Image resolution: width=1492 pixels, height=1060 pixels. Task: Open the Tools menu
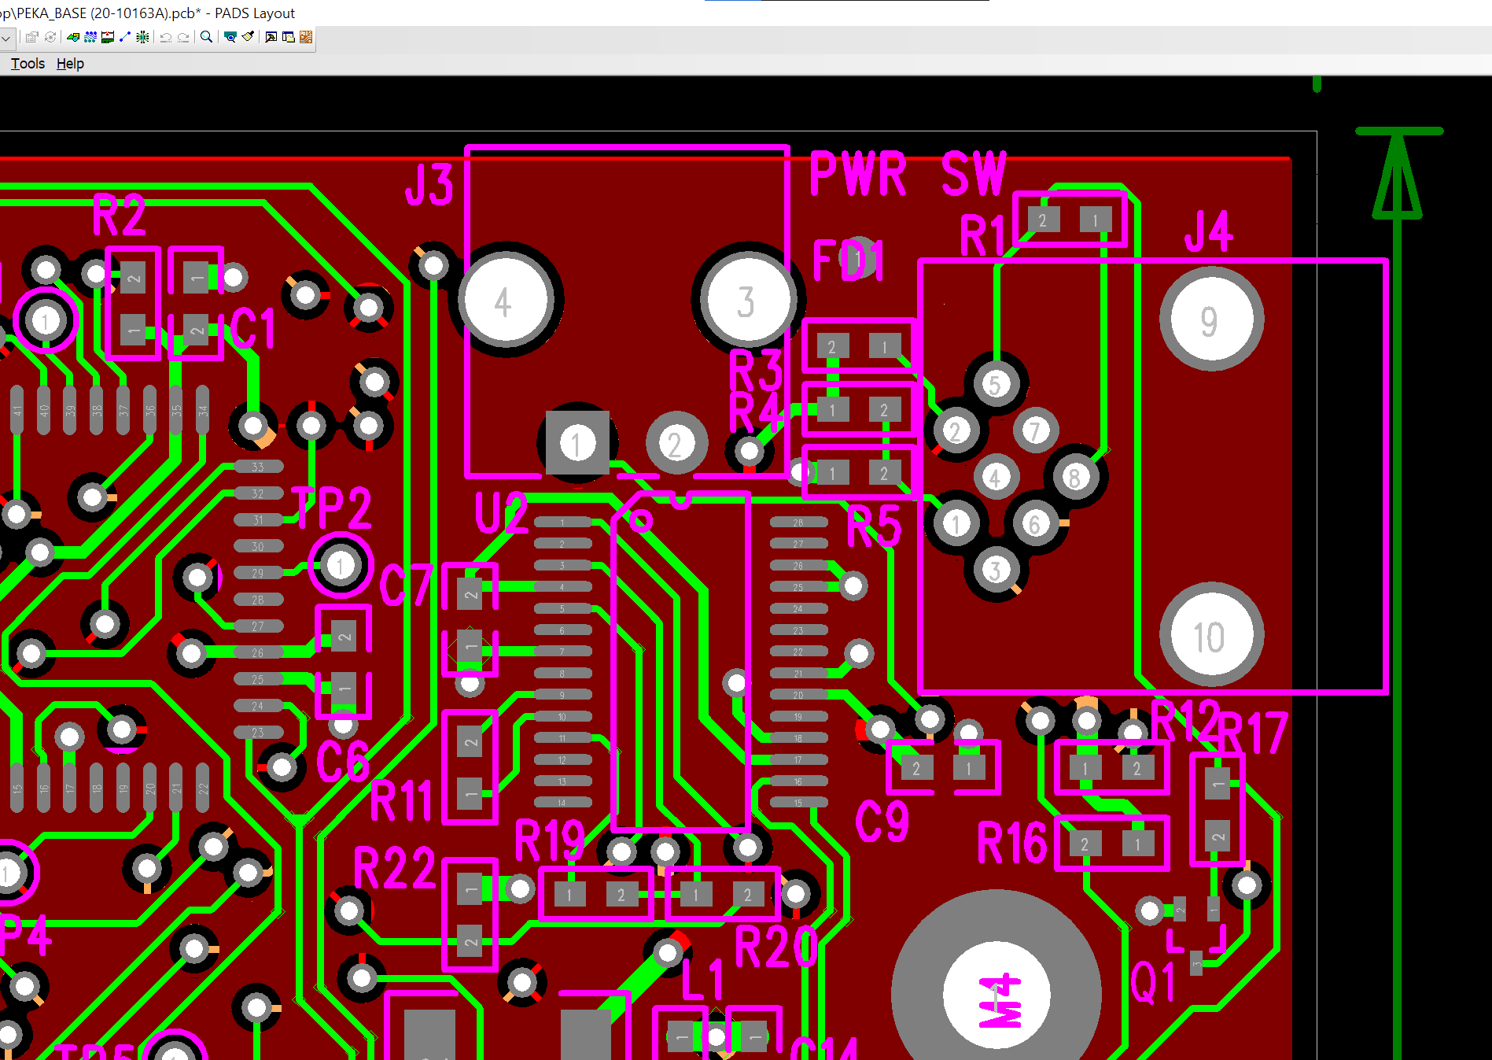[28, 64]
